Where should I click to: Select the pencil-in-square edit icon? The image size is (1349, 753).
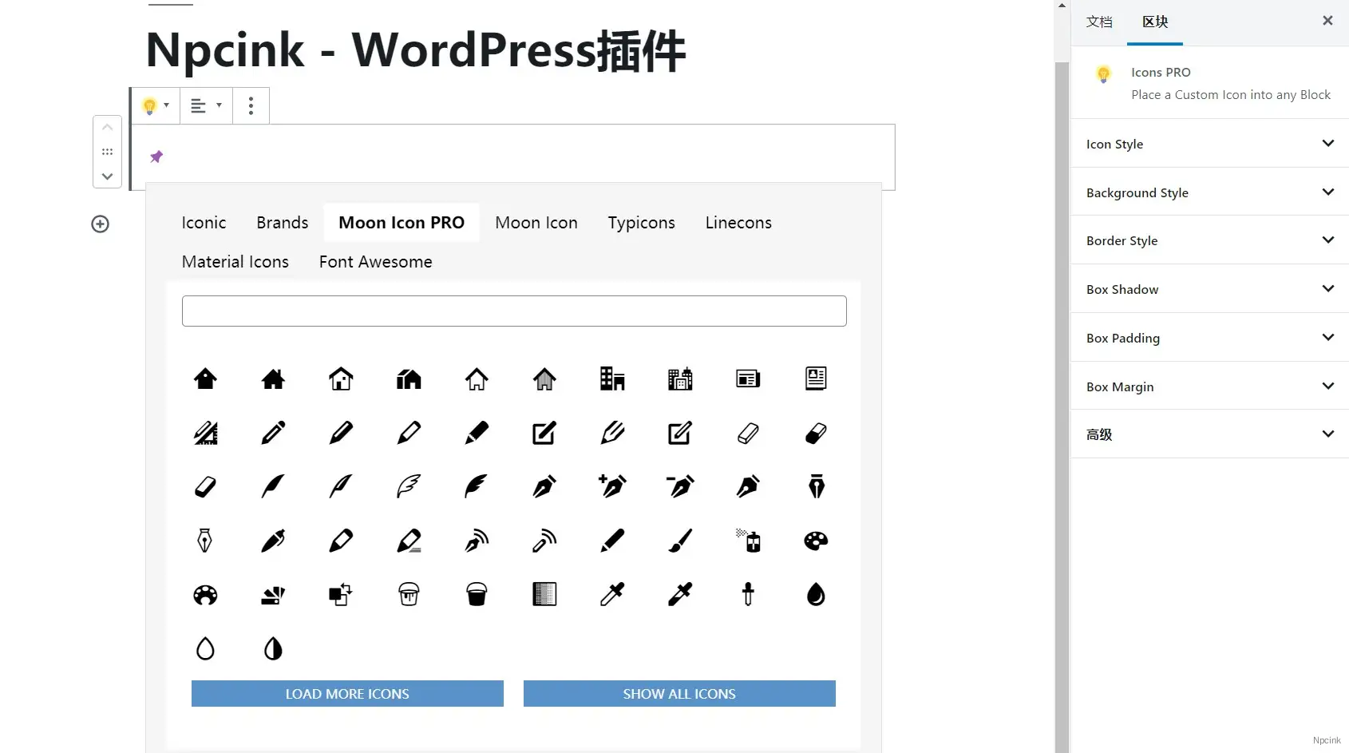(544, 433)
